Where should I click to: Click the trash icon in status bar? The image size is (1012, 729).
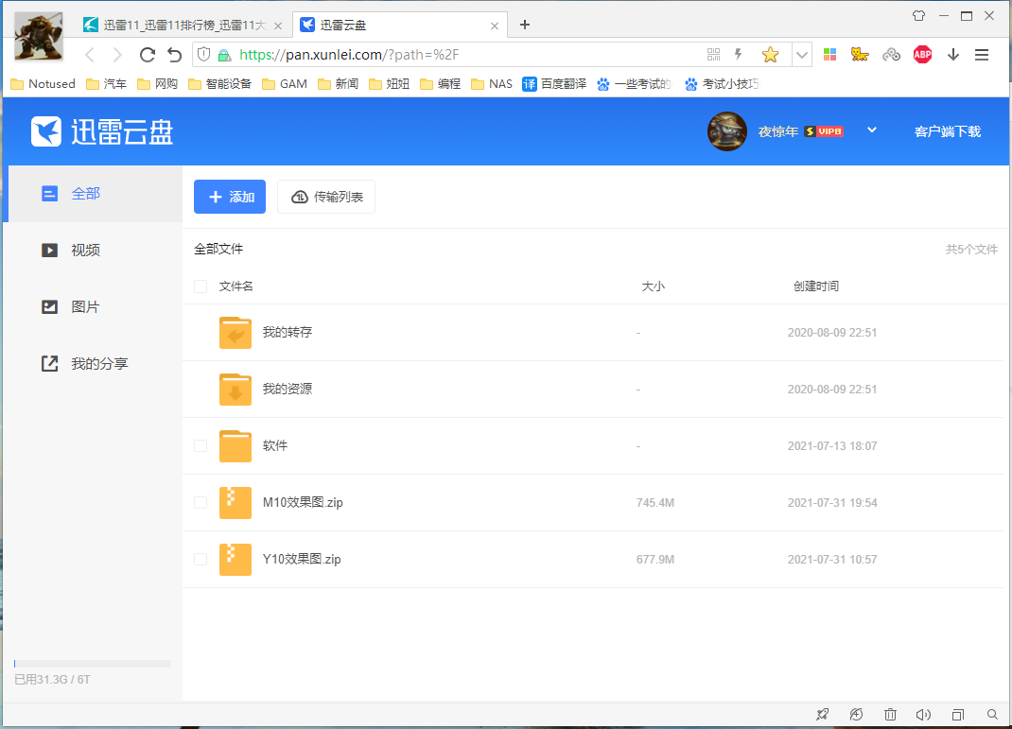point(891,714)
